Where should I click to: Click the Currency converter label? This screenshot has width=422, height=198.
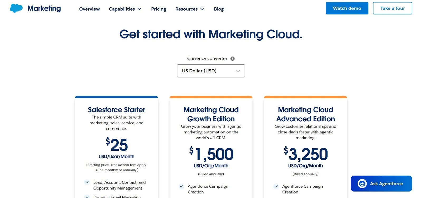[207, 59]
